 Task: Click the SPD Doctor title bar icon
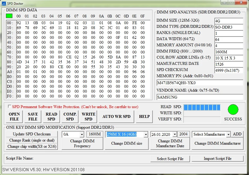point(4,4)
